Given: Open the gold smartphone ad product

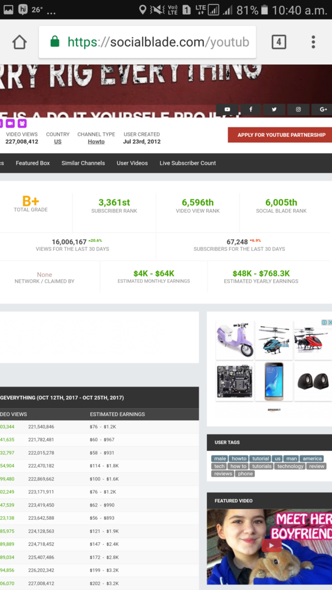Looking at the screenshot, I should (x=274, y=381).
